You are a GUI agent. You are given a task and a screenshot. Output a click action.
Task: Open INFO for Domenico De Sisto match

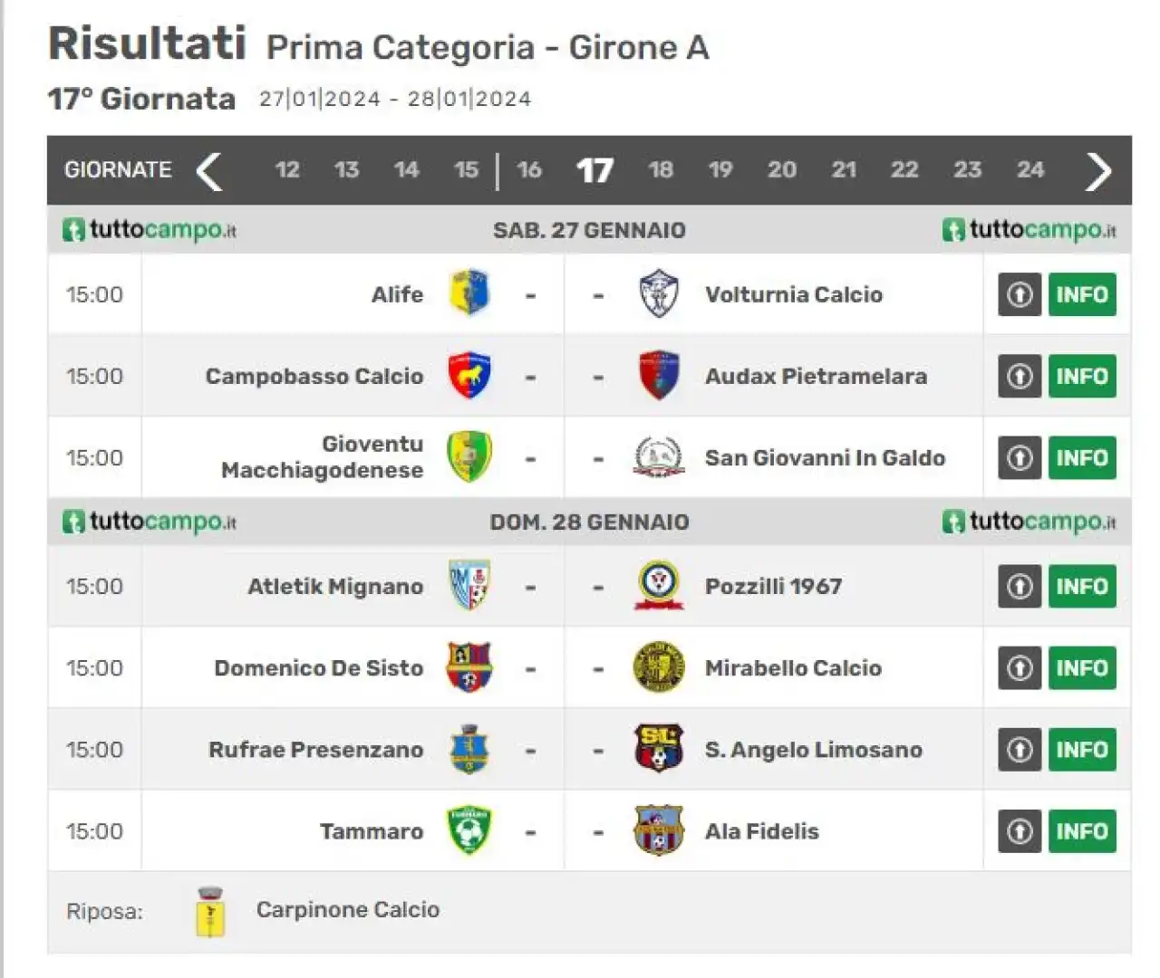(1082, 667)
